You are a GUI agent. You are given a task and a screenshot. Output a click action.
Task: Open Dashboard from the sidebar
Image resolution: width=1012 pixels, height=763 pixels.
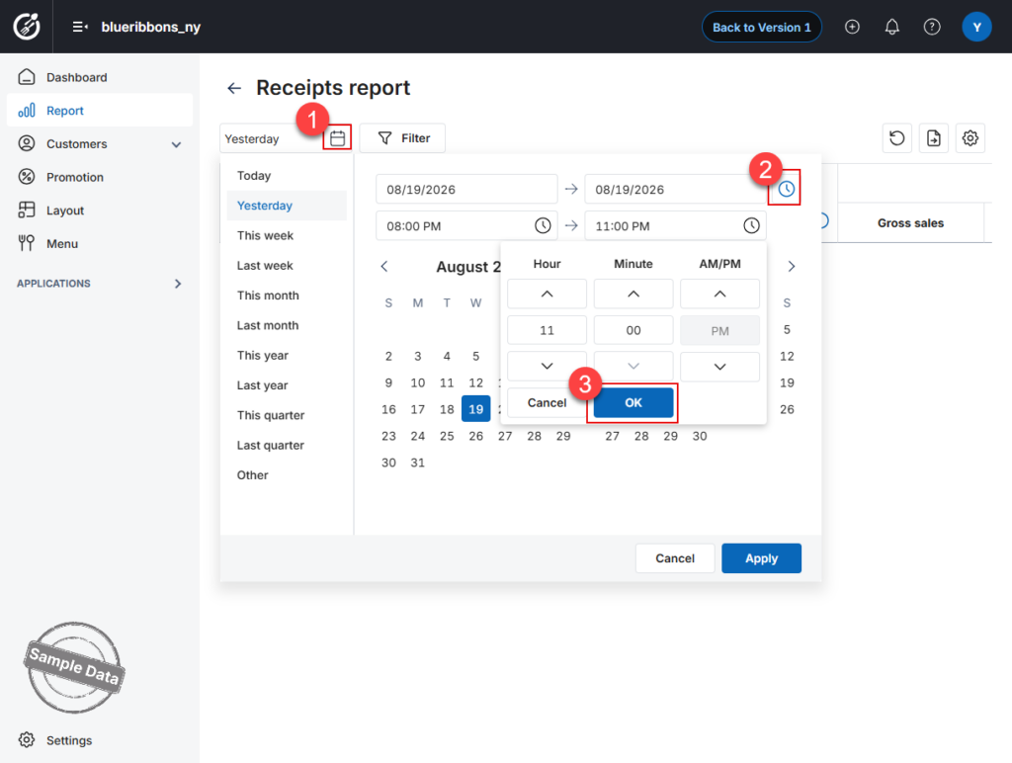(100, 77)
